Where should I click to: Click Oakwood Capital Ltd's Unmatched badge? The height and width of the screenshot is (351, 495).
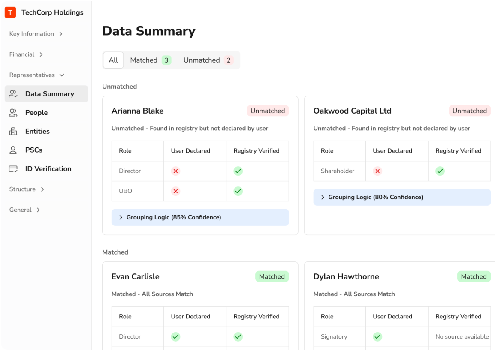469,111
